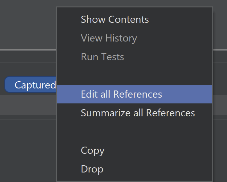227x182 pixels.
Task: Open contents via the Show Contents option
Action: pyautogui.click(x=115, y=19)
